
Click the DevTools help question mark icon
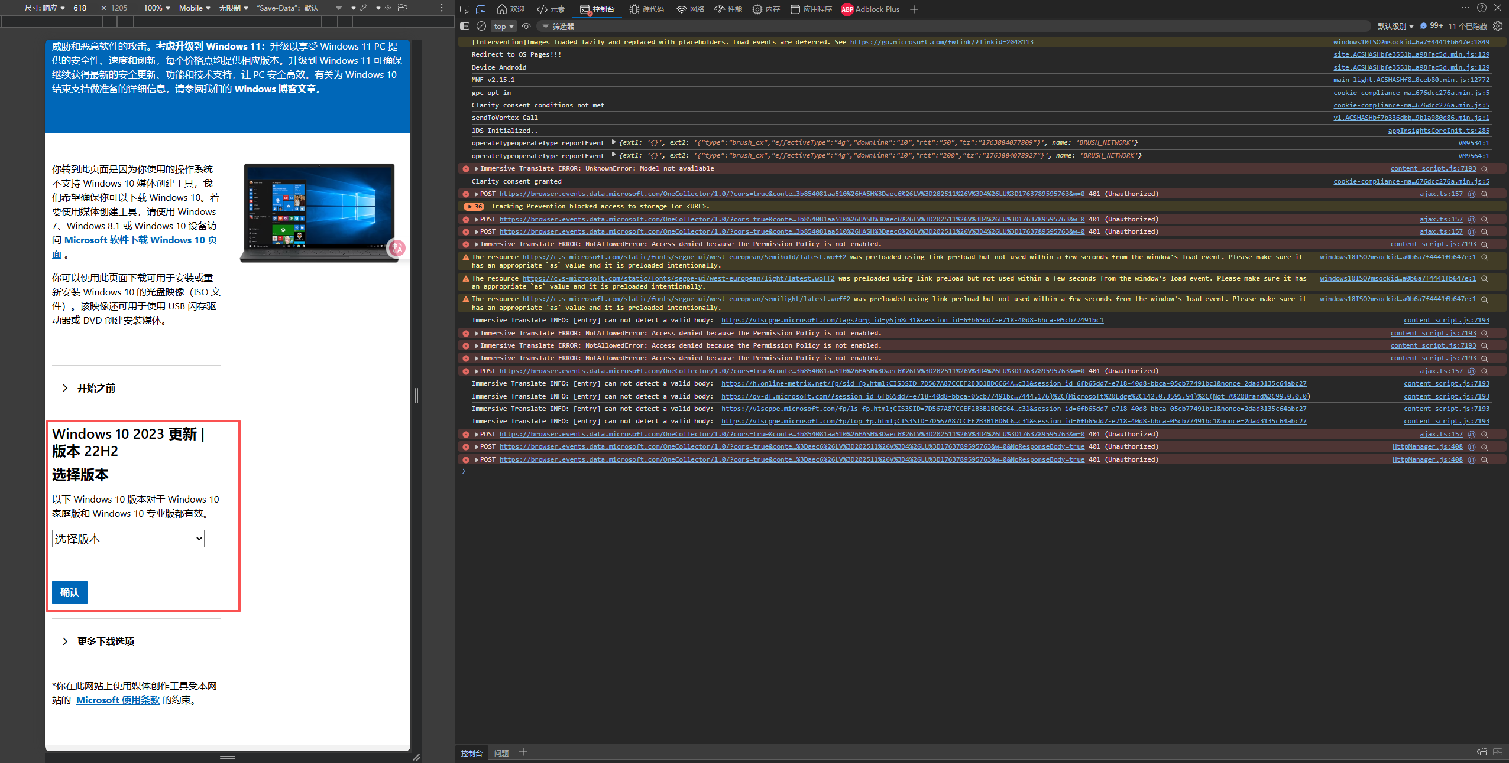[1481, 8]
